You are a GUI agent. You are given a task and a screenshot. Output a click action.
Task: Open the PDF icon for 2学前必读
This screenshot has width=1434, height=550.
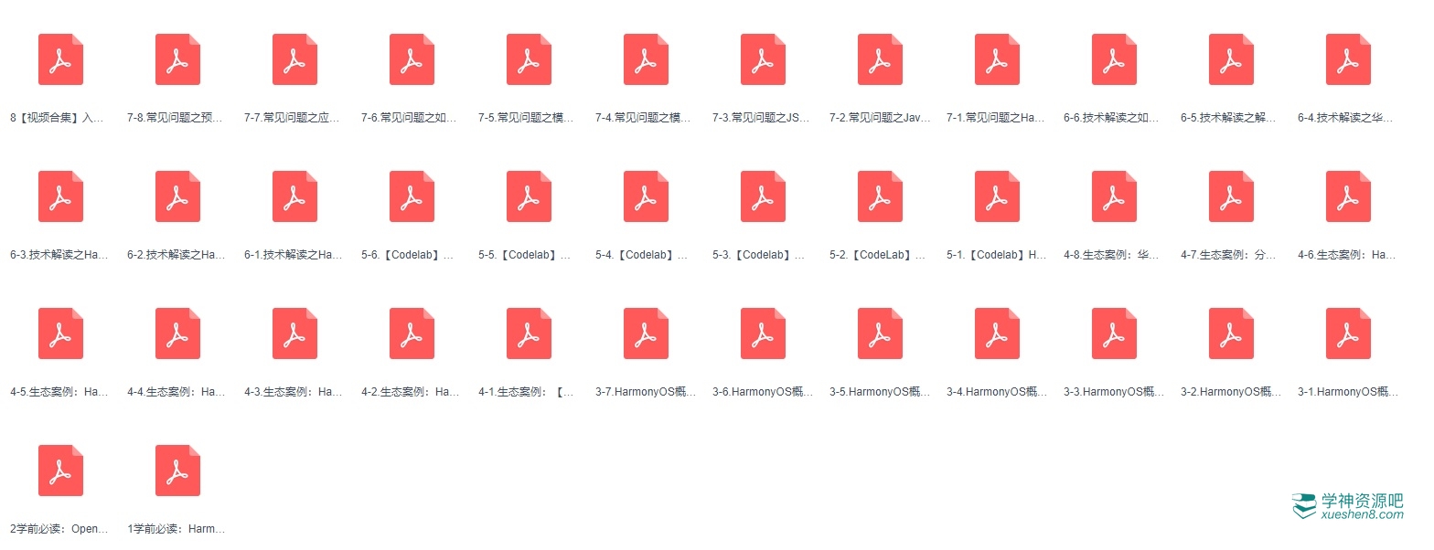(60, 471)
